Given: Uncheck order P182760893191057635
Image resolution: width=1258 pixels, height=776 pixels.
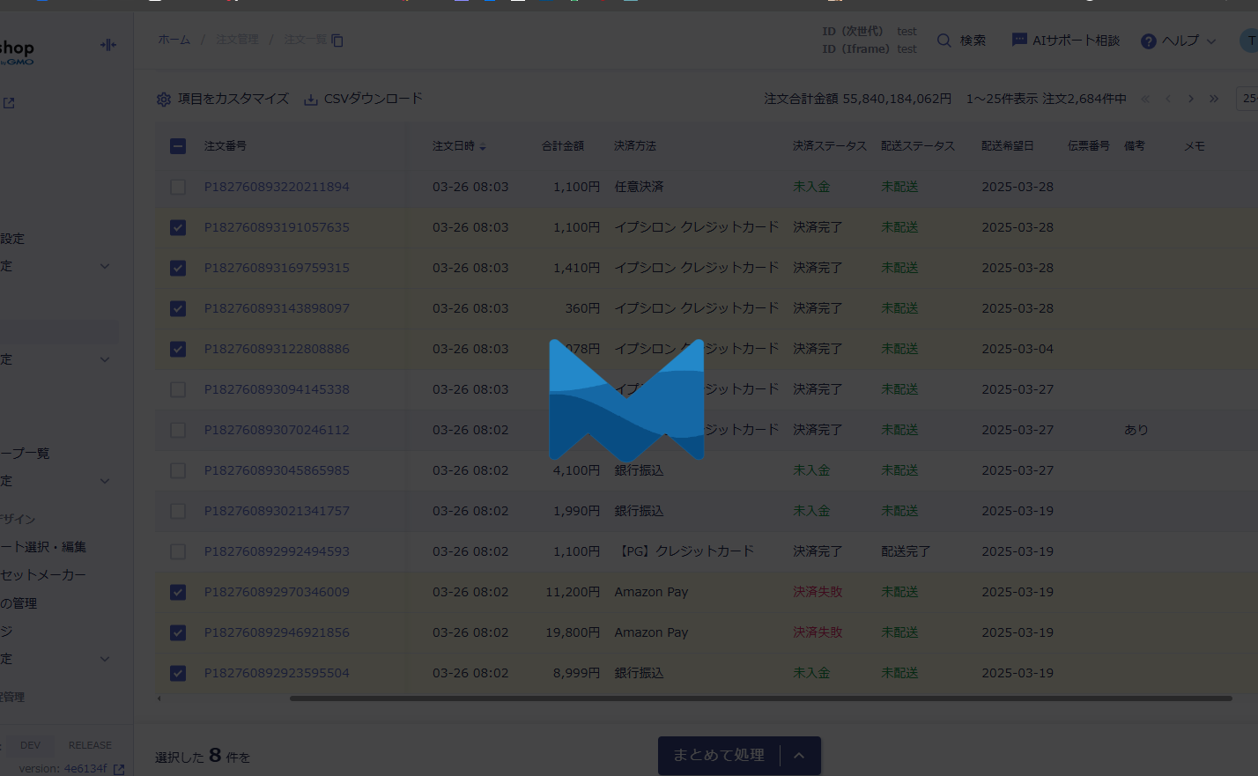Looking at the screenshot, I should click(x=178, y=227).
